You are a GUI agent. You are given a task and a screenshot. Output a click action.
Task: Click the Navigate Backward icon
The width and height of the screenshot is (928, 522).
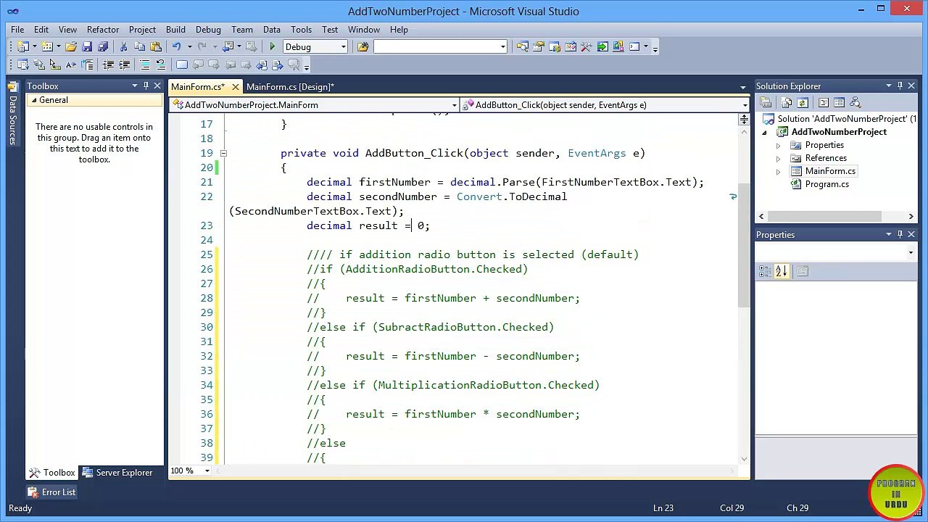tap(228, 46)
